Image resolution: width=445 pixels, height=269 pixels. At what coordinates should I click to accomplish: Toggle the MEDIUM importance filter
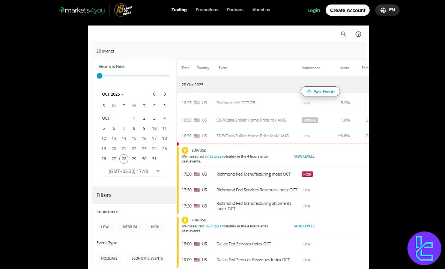pyautogui.click(x=130, y=227)
